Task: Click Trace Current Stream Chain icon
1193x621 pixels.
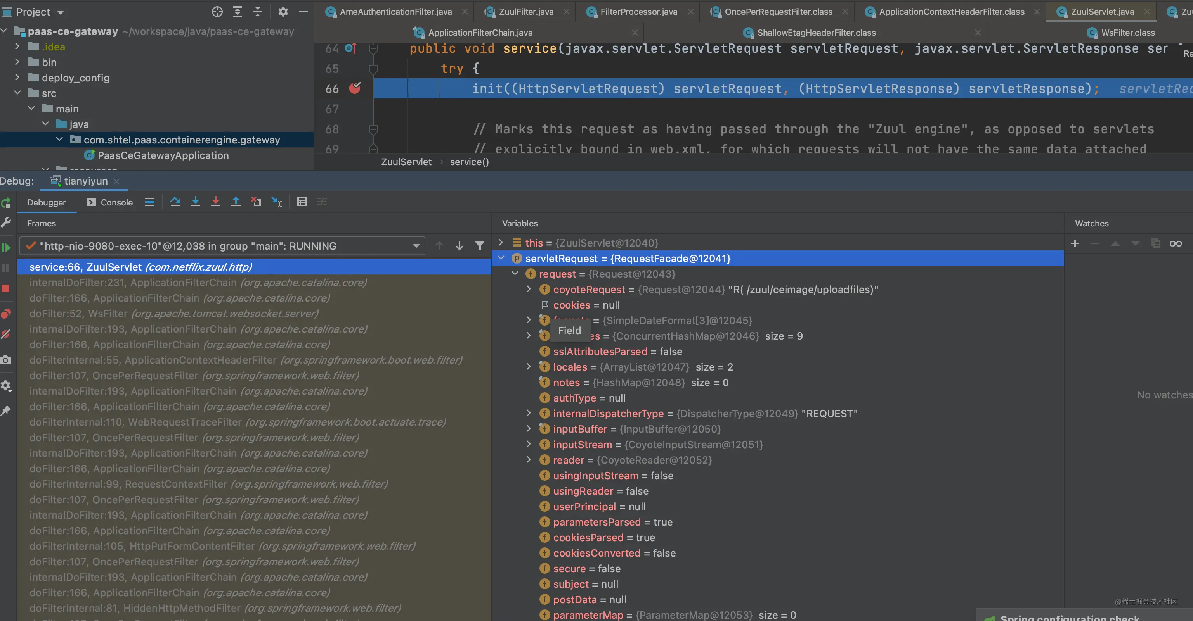Action: (x=322, y=202)
